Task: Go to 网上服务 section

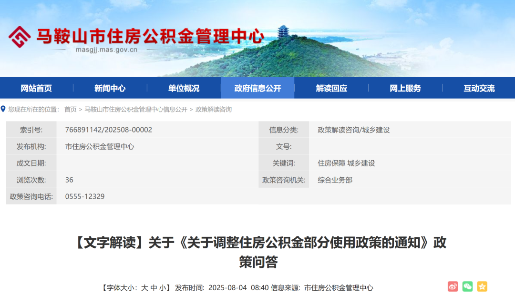Action: (405, 88)
